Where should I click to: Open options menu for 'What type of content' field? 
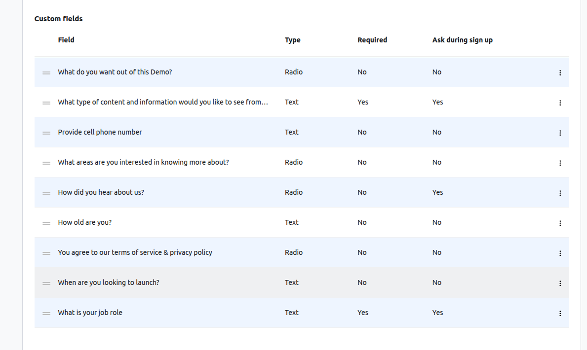pos(560,103)
